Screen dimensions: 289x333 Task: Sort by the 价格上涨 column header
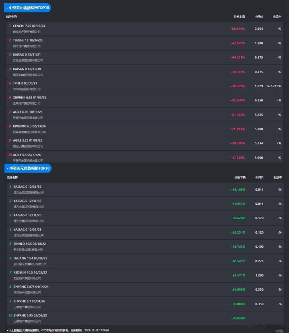[239, 17]
